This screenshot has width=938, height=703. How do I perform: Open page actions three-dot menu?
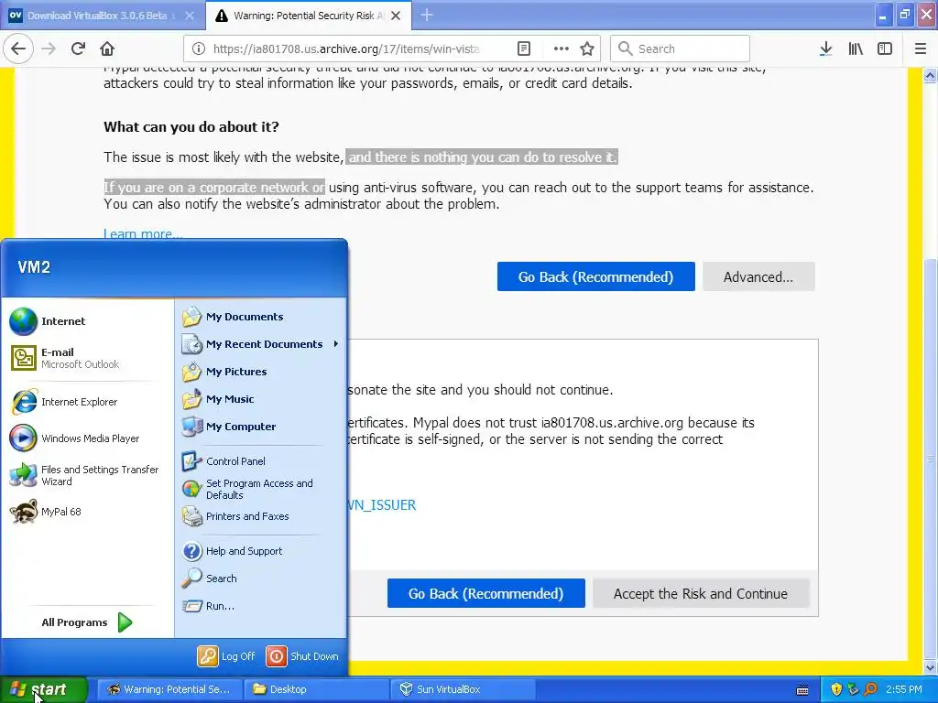tap(561, 49)
